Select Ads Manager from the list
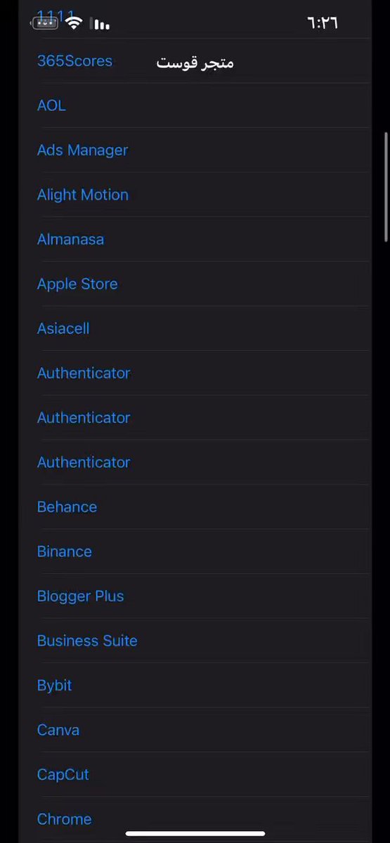The width and height of the screenshot is (390, 843). pos(82,150)
